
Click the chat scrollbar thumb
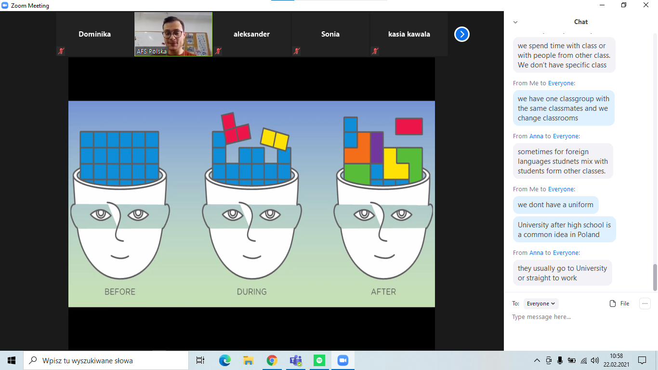655,277
